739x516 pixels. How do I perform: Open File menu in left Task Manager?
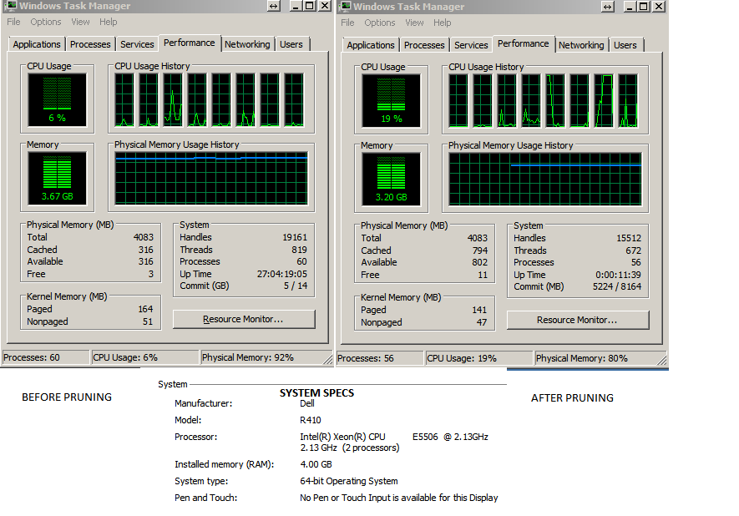pyautogui.click(x=13, y=22)
